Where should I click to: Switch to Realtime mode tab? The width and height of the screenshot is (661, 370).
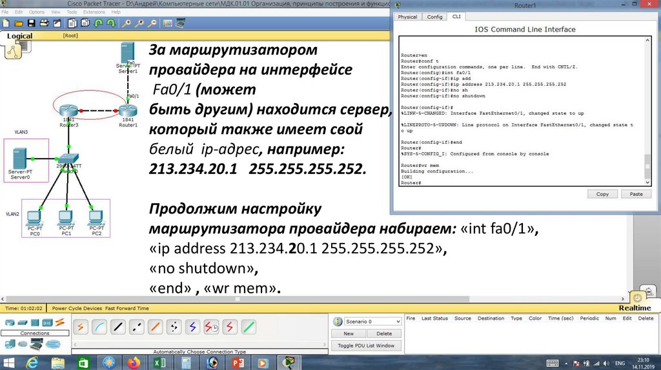pyautogui.click(x=635, y=307)
